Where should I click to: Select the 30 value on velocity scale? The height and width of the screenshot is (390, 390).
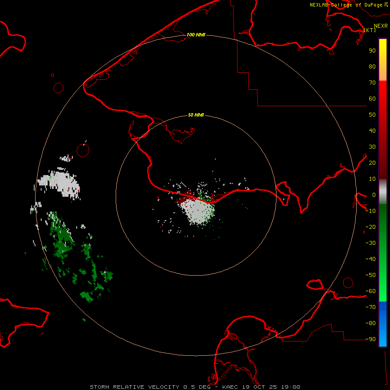[x=372, y=147]
